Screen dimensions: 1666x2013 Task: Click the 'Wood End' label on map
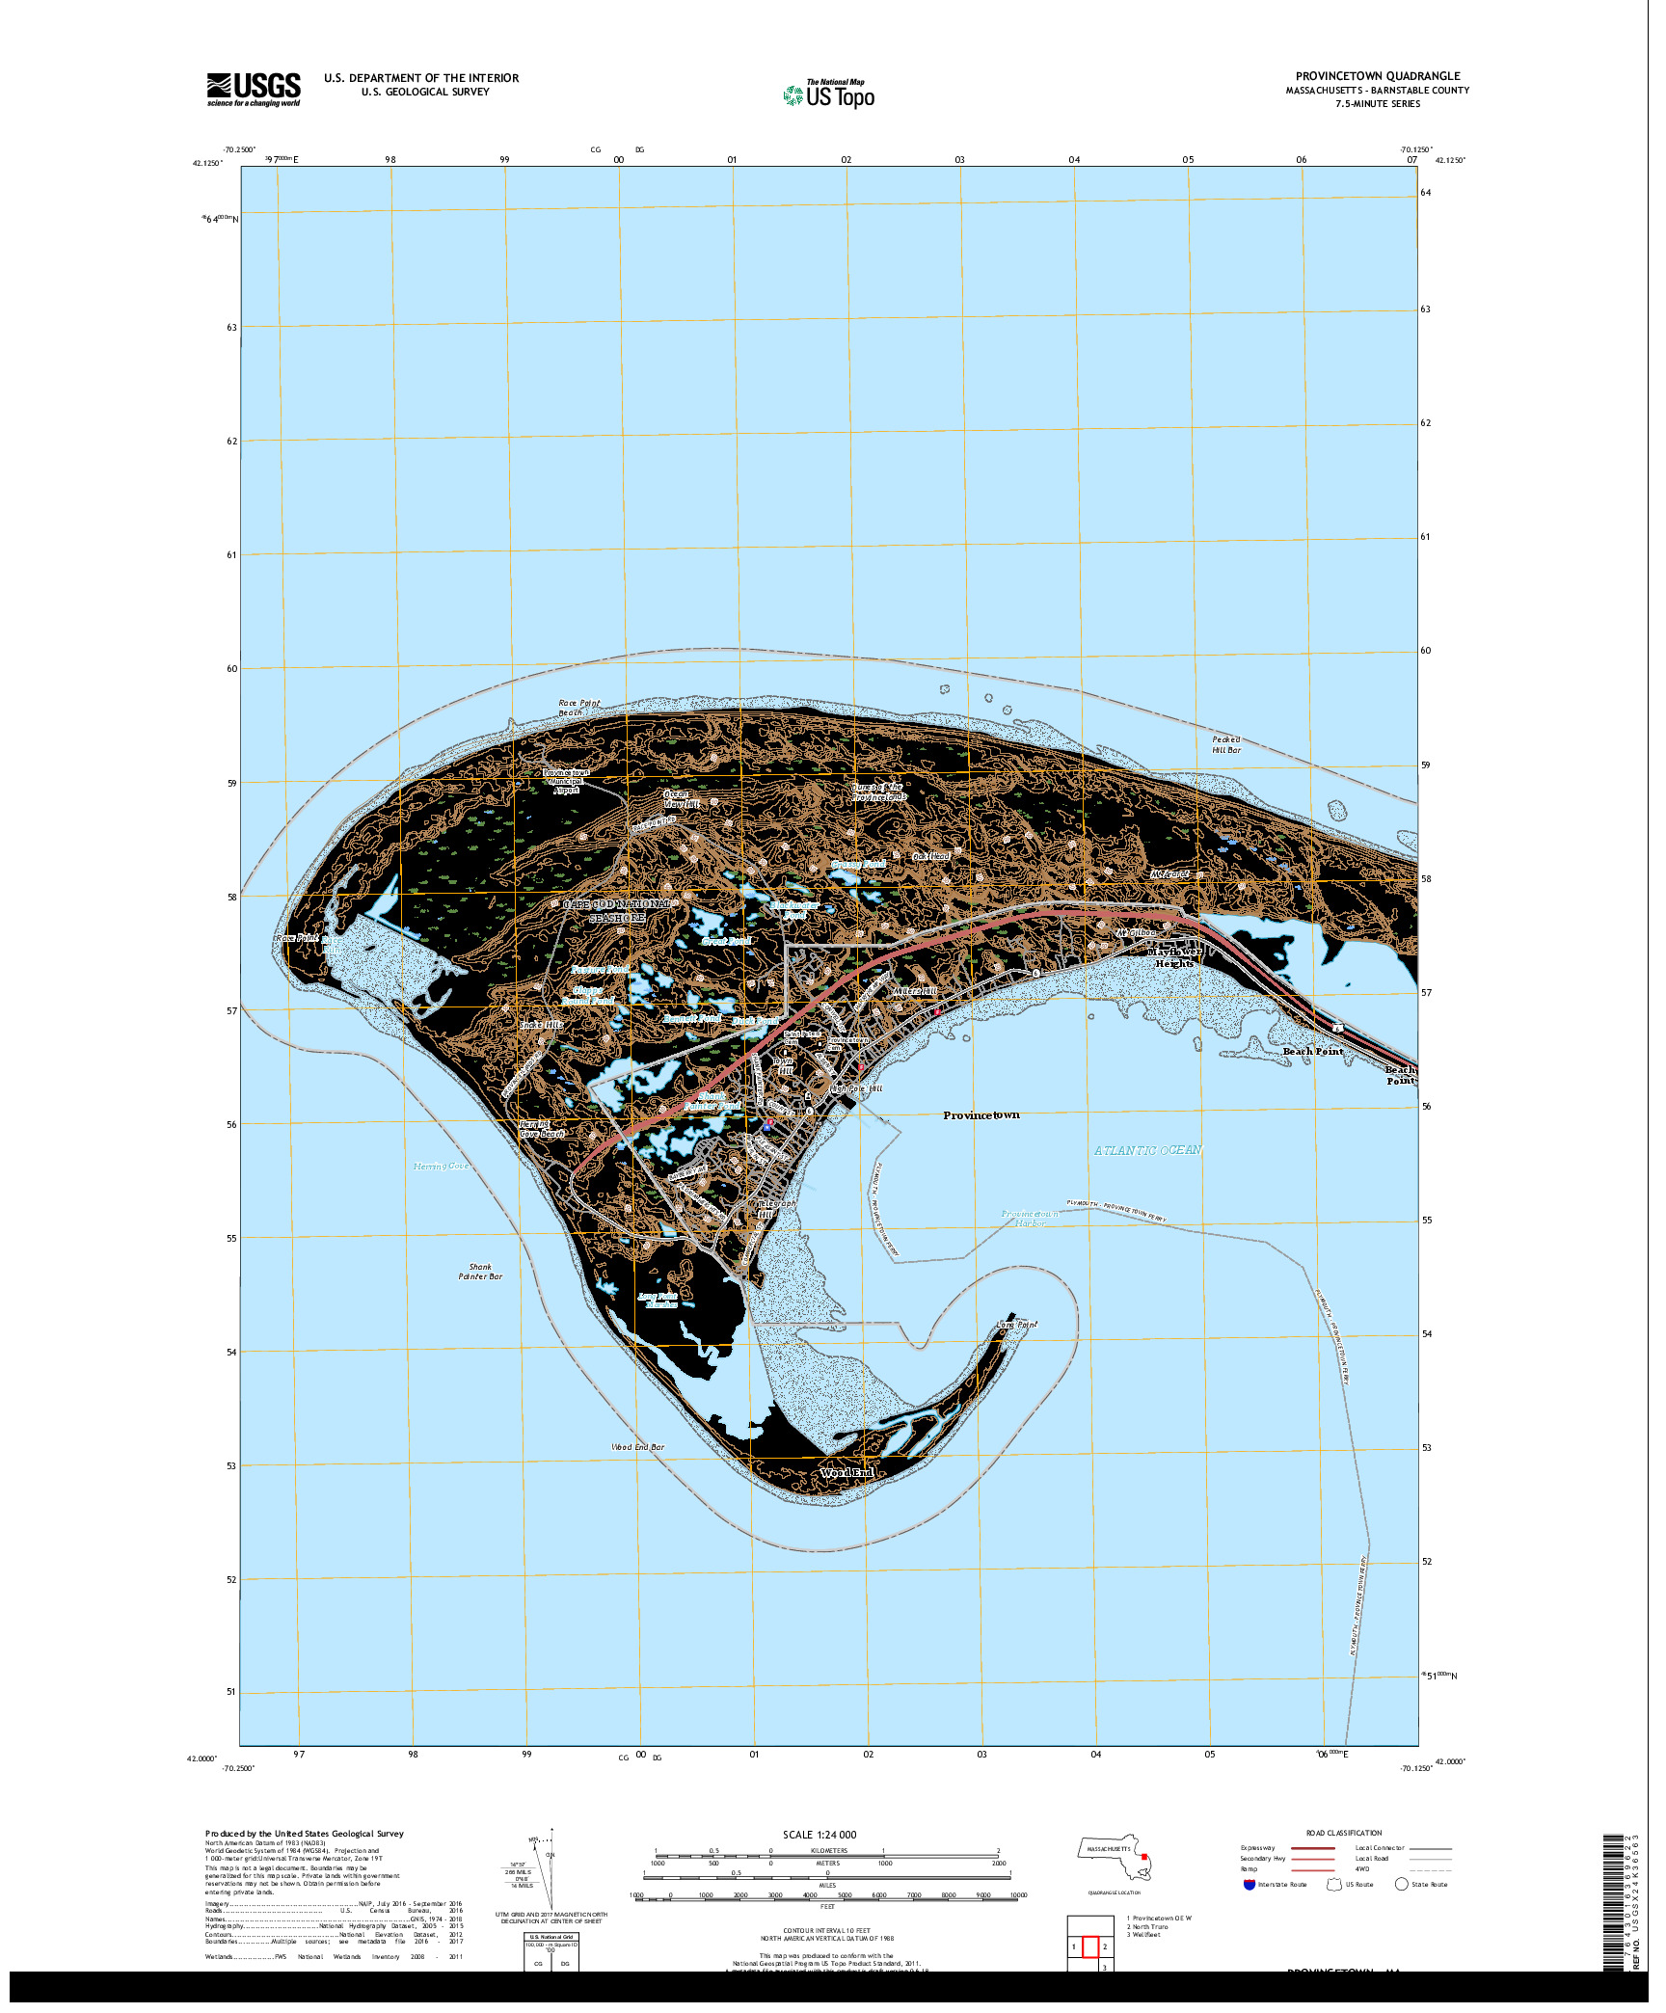tap(846, 1472)
